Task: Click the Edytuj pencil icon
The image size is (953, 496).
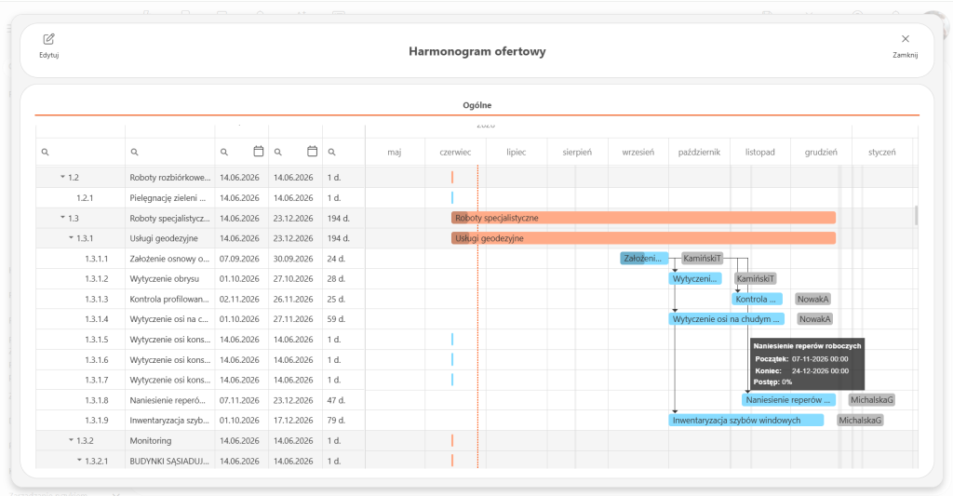Action: 48,39
